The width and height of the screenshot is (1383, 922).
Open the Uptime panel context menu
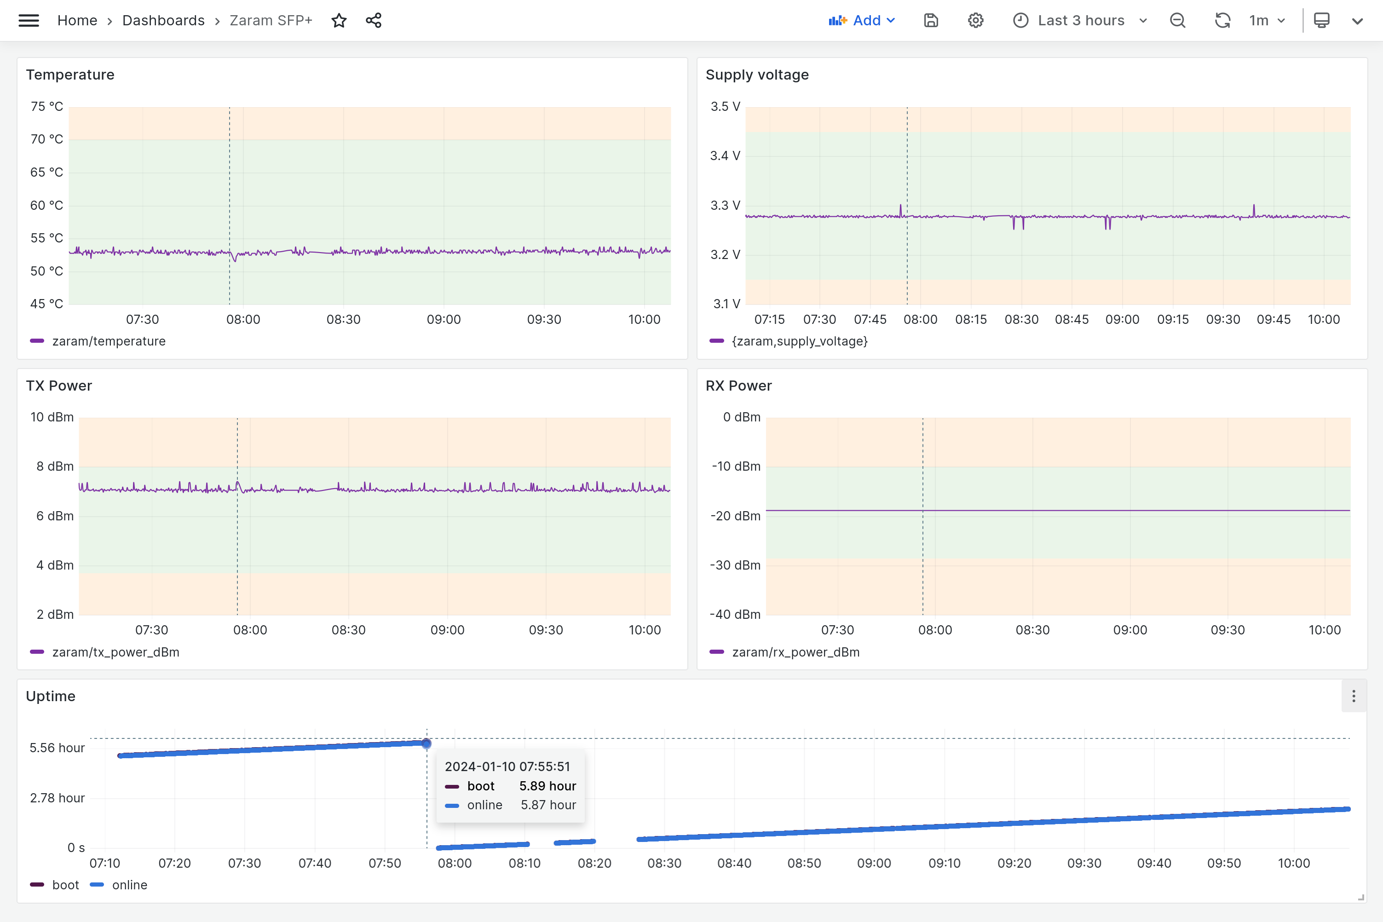1354,696
